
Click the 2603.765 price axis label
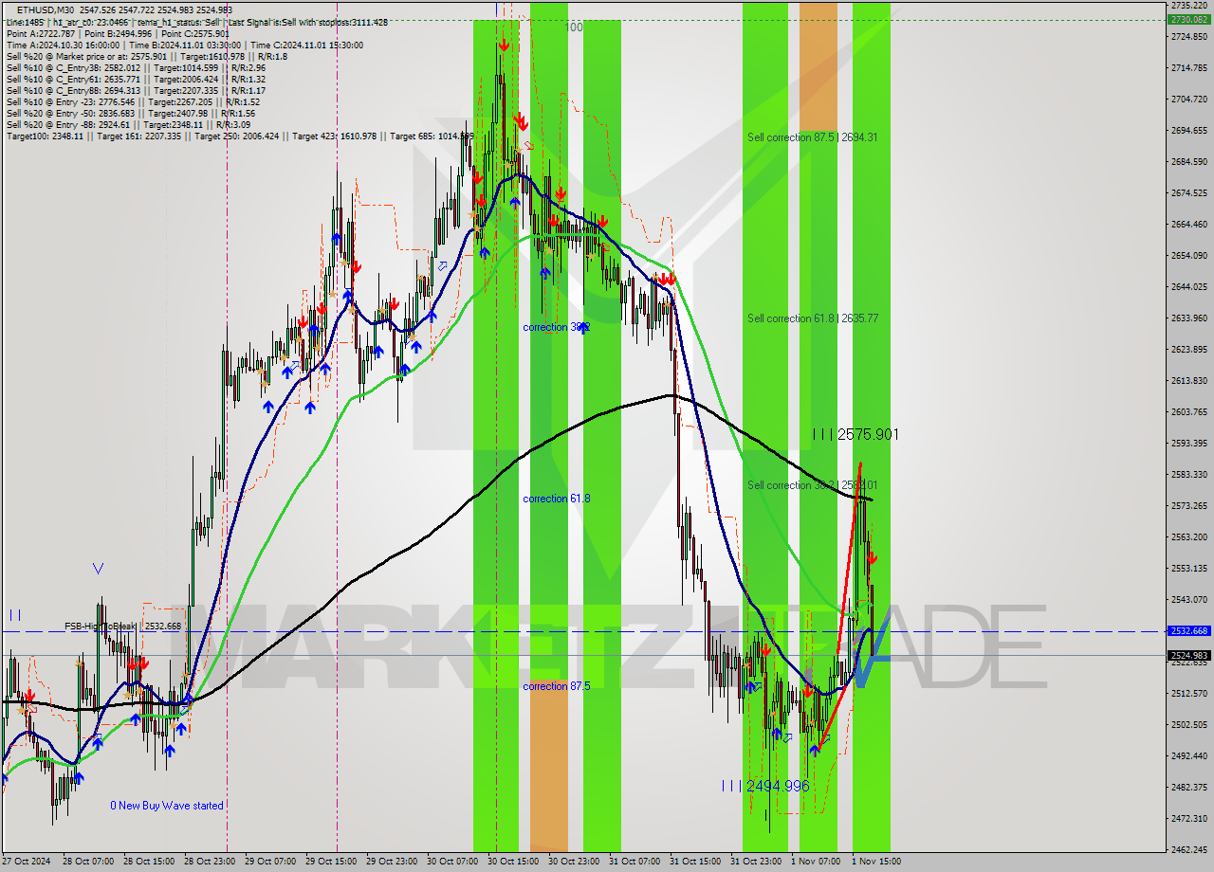[x=1188, y=411]
